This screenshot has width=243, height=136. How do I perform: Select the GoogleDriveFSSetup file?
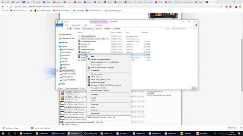tap(87, 49)
